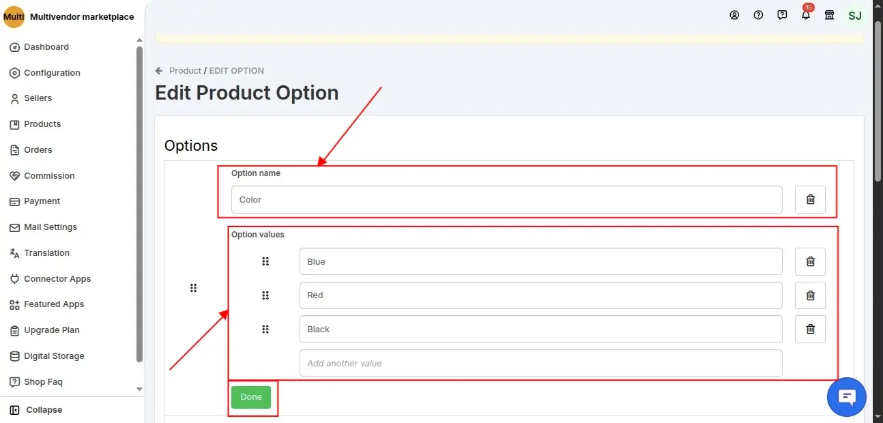Open Products in the sidebar
The image size is (883, 423).
point(42,124)
